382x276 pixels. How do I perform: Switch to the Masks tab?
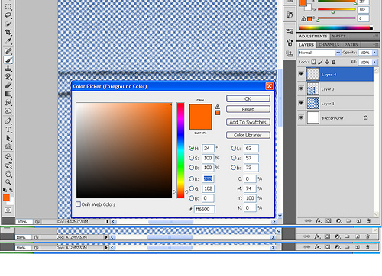(338, 37)
